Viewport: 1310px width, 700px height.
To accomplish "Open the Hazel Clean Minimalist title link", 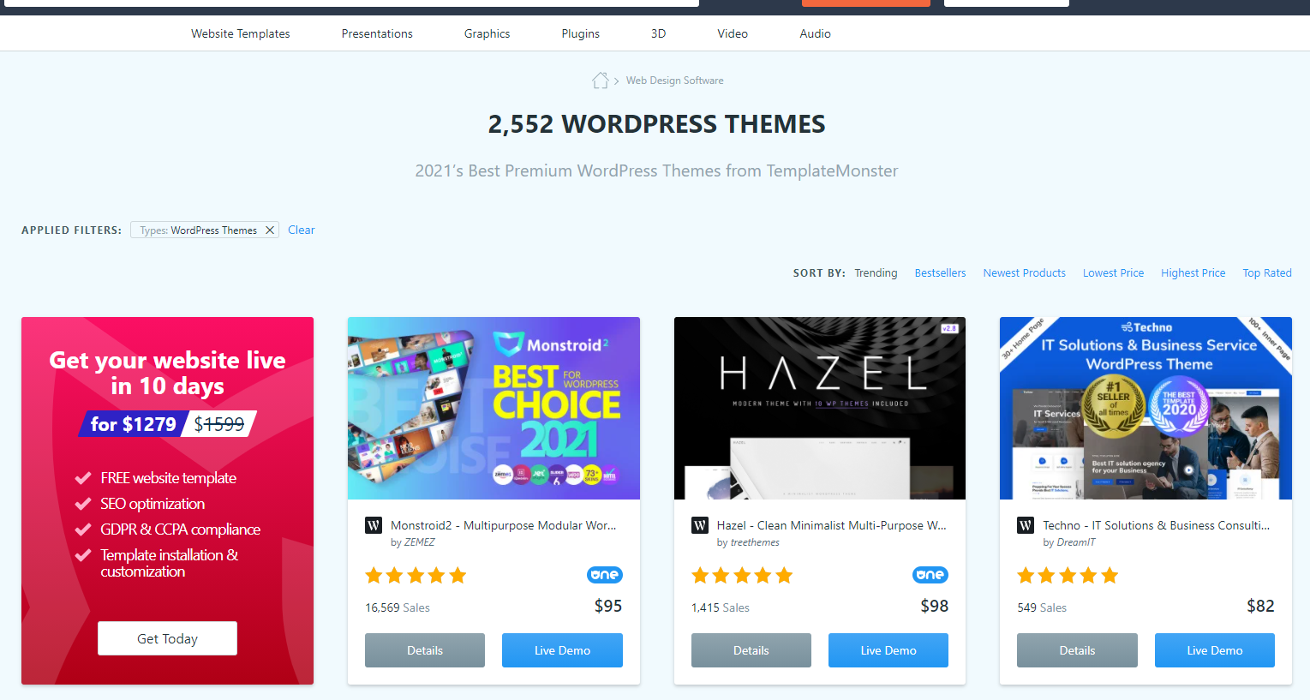I will pyautogui.click(x=832, y=525).
